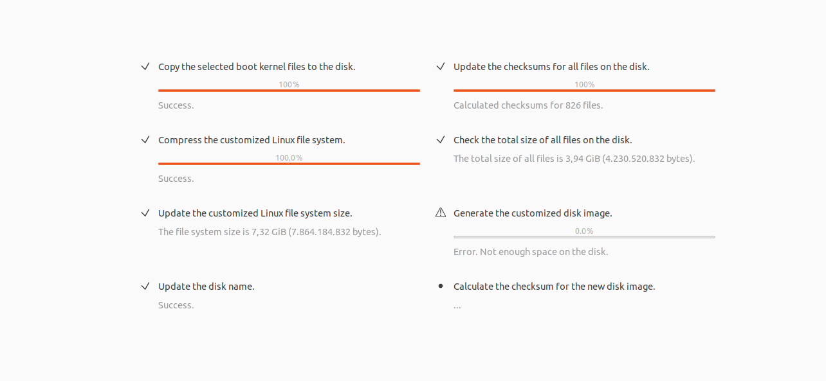Click 'Success.' under update disk name

[x=176, y=305]
